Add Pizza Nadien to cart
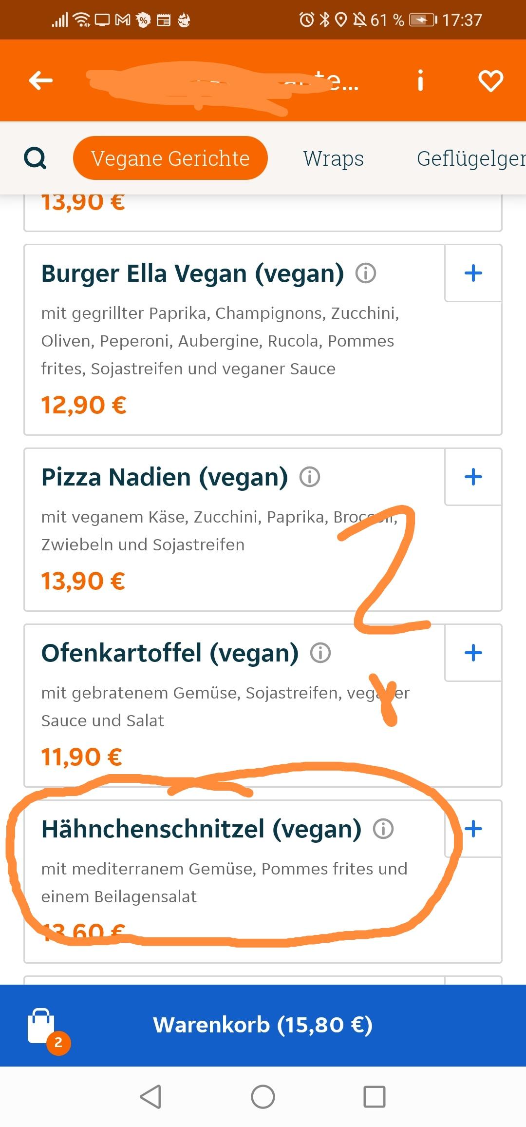The width and height of the screenshot is (526, 1127). pyautogui.click(x=473, y=477)
